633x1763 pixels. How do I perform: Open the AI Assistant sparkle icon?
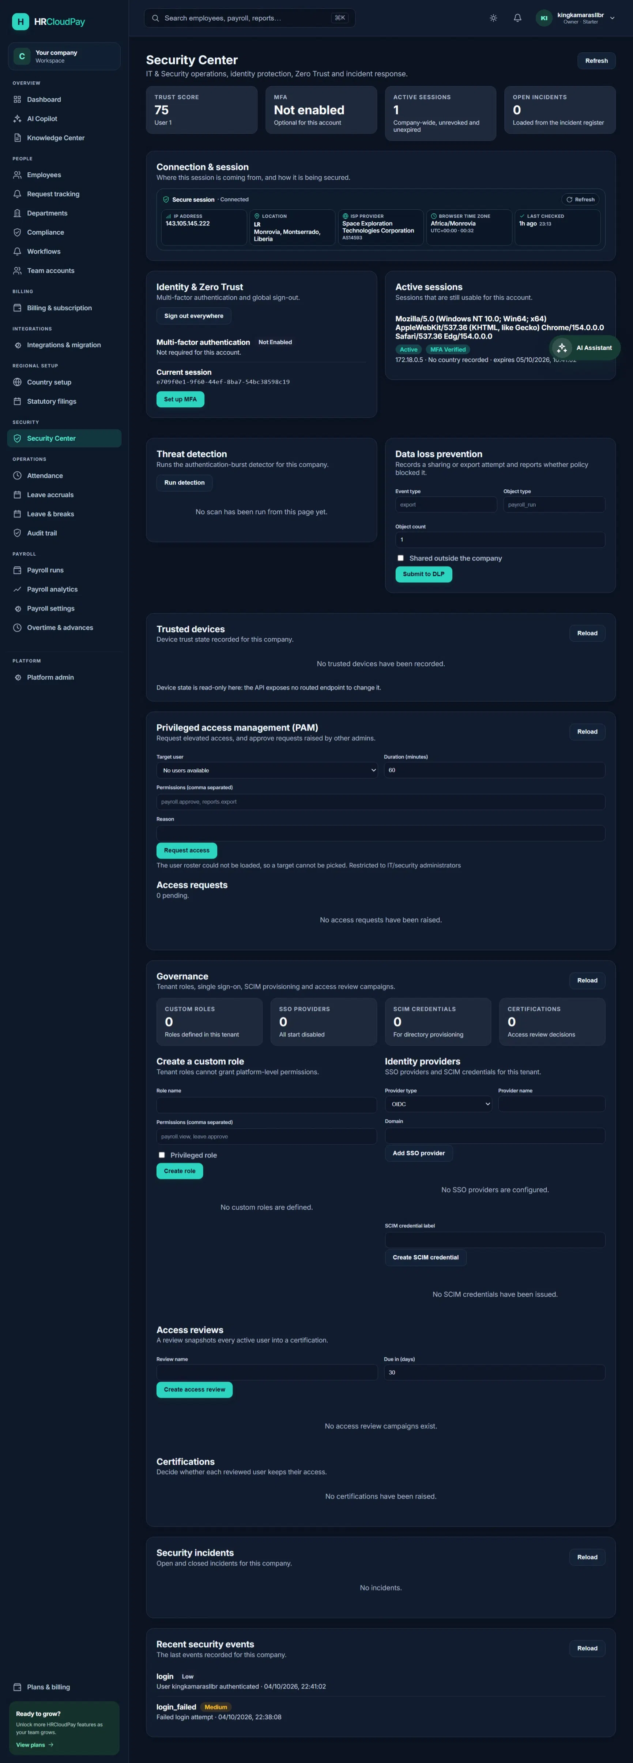[562, 348]
